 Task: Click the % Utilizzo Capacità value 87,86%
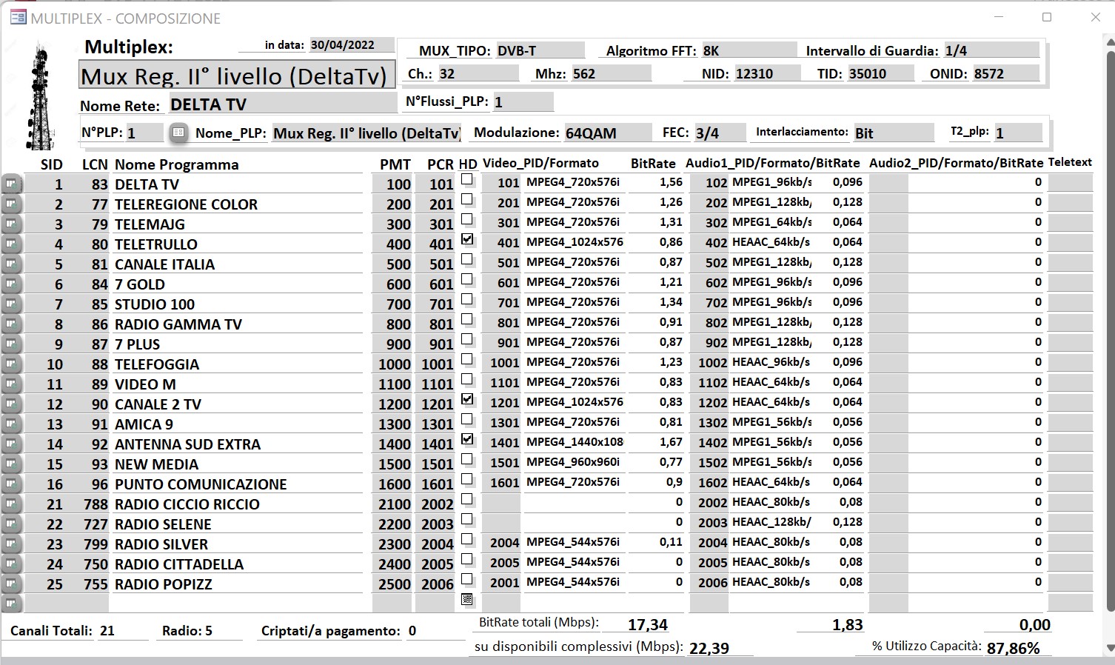tap(1013, 648)
